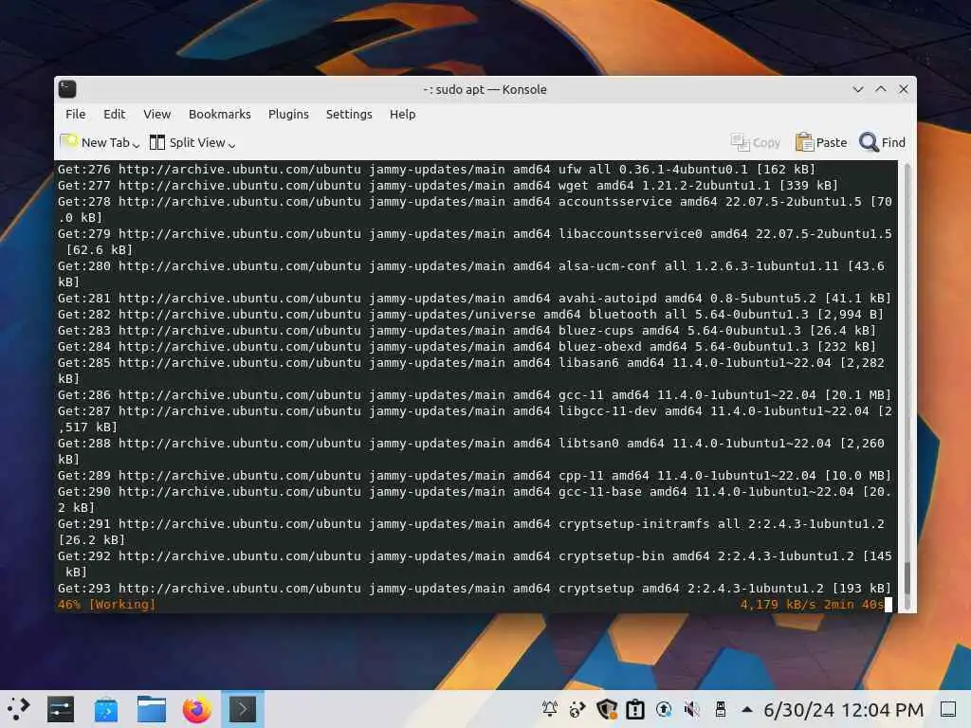Open the Settings menu
This screenshot has height=728, width=971.
pos(349,114)
